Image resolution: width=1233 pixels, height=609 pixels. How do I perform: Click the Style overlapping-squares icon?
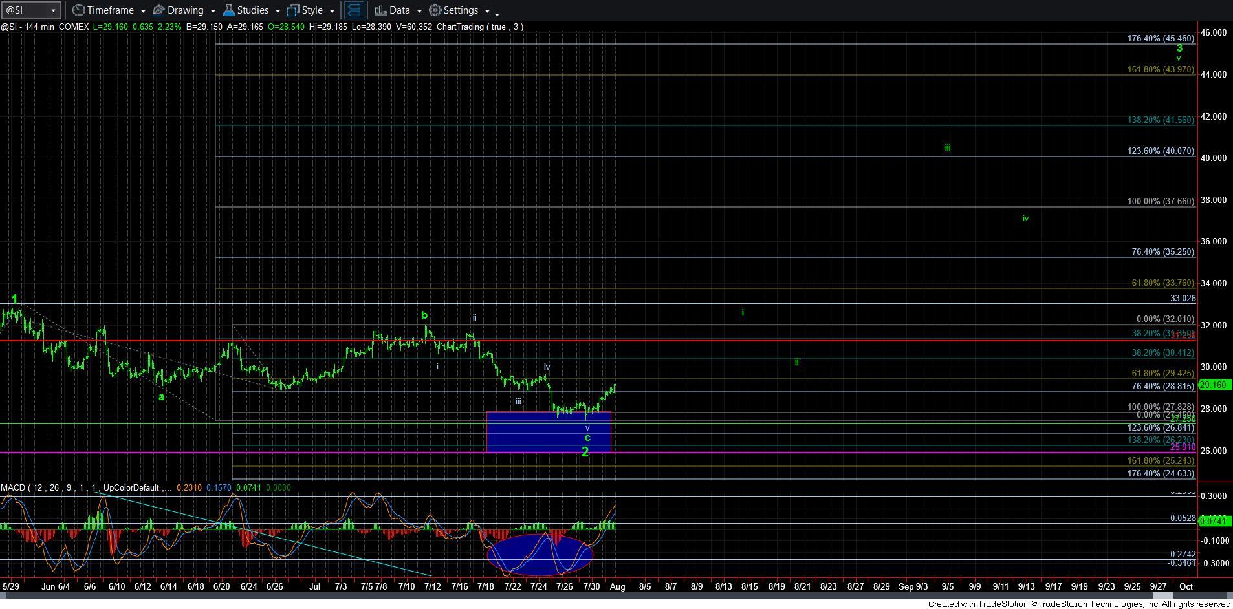(x=293, y=10)
